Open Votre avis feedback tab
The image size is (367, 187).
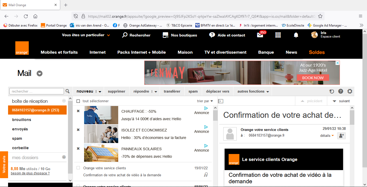coord(4,165)
